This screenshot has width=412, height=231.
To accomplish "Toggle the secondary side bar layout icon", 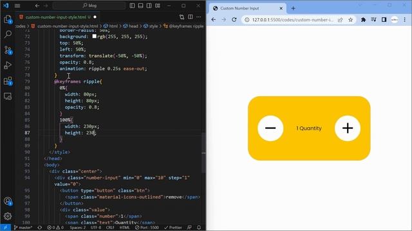I will point(149,6).
